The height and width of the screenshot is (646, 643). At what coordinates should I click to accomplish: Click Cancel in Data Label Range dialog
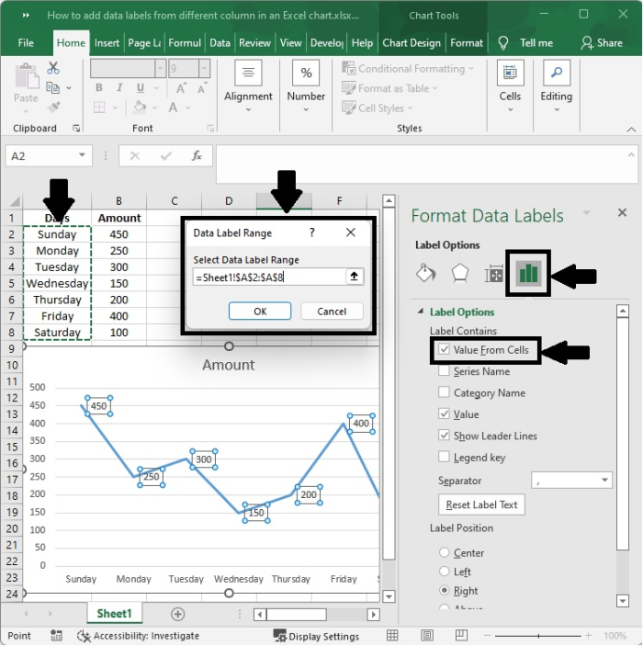tap(332, 311)
